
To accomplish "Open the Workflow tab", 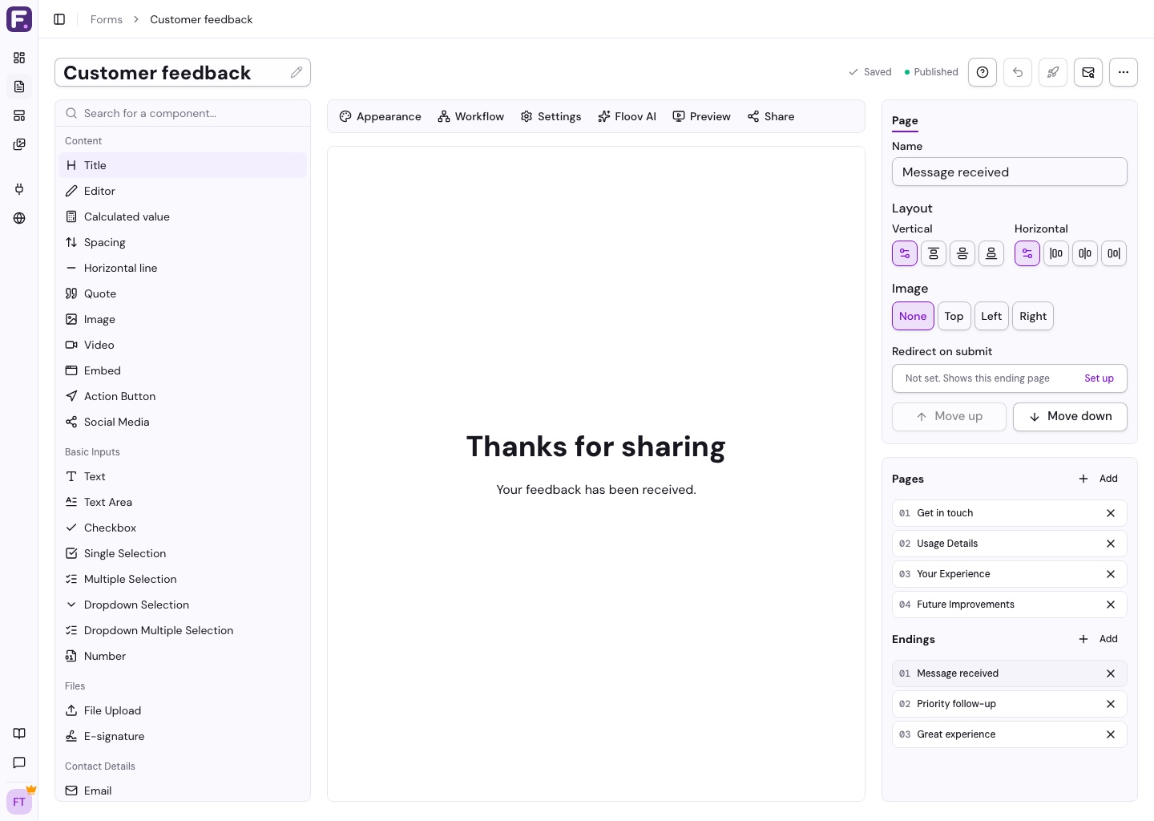I will (x=471, y=116).
